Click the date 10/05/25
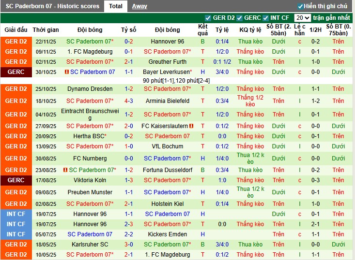 [x=46, y=255]
